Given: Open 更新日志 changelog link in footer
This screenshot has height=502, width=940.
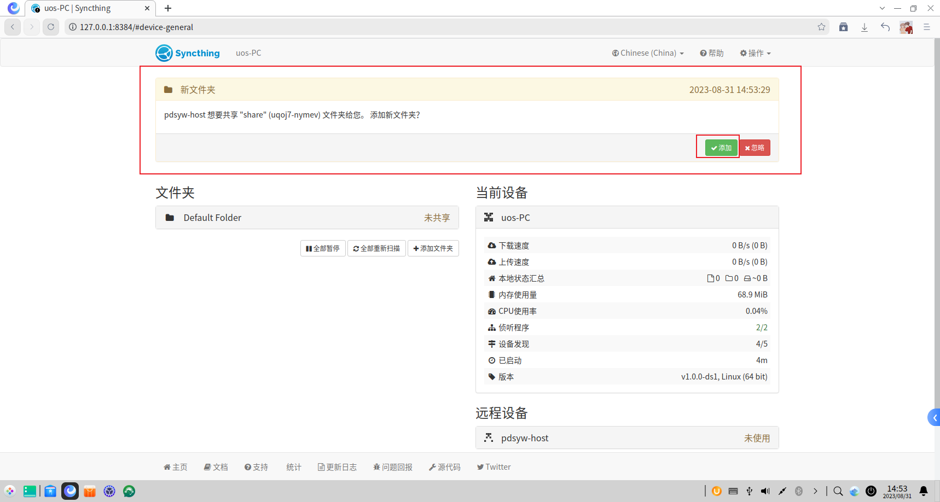Looking at the screenshot, I should (337, 467).
